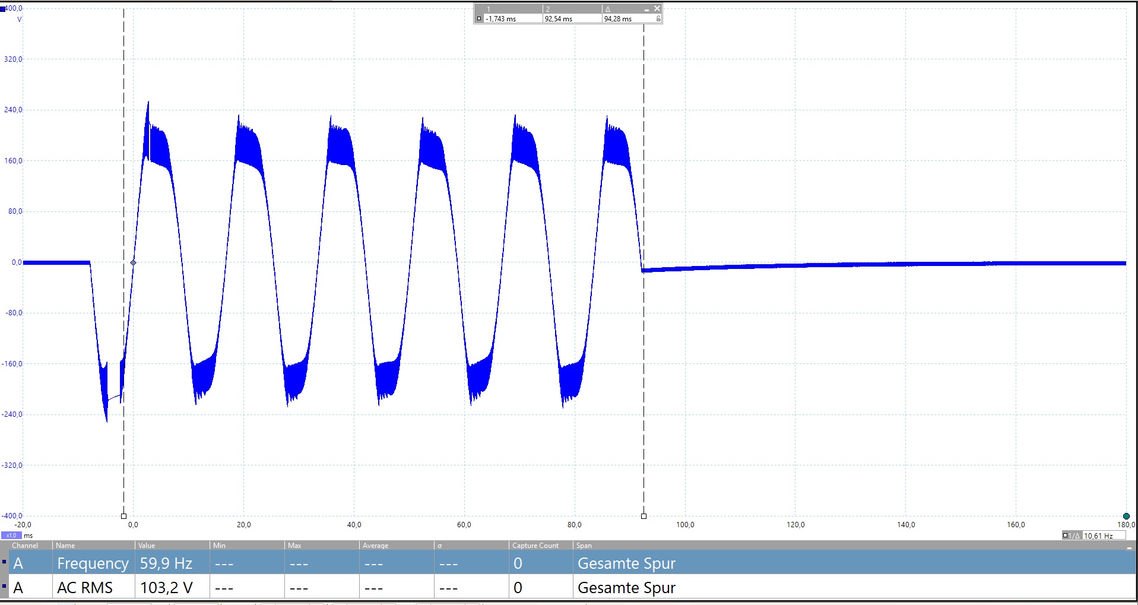Grab the first time ruler handle at bottom
Viewport: 1138px width, 605px height.
point(123,516)
